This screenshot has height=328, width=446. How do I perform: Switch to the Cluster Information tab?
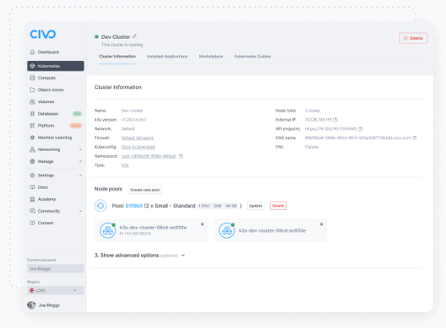117,56
